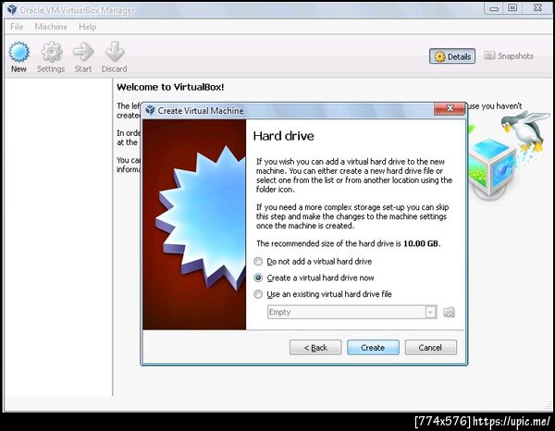This screenshot has height=431, width=555.
Task: Click the 'Hard drive' dialog heading
Action: (x=284, y=136)
